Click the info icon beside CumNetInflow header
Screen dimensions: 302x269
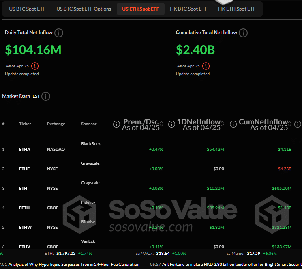point(233,124)
